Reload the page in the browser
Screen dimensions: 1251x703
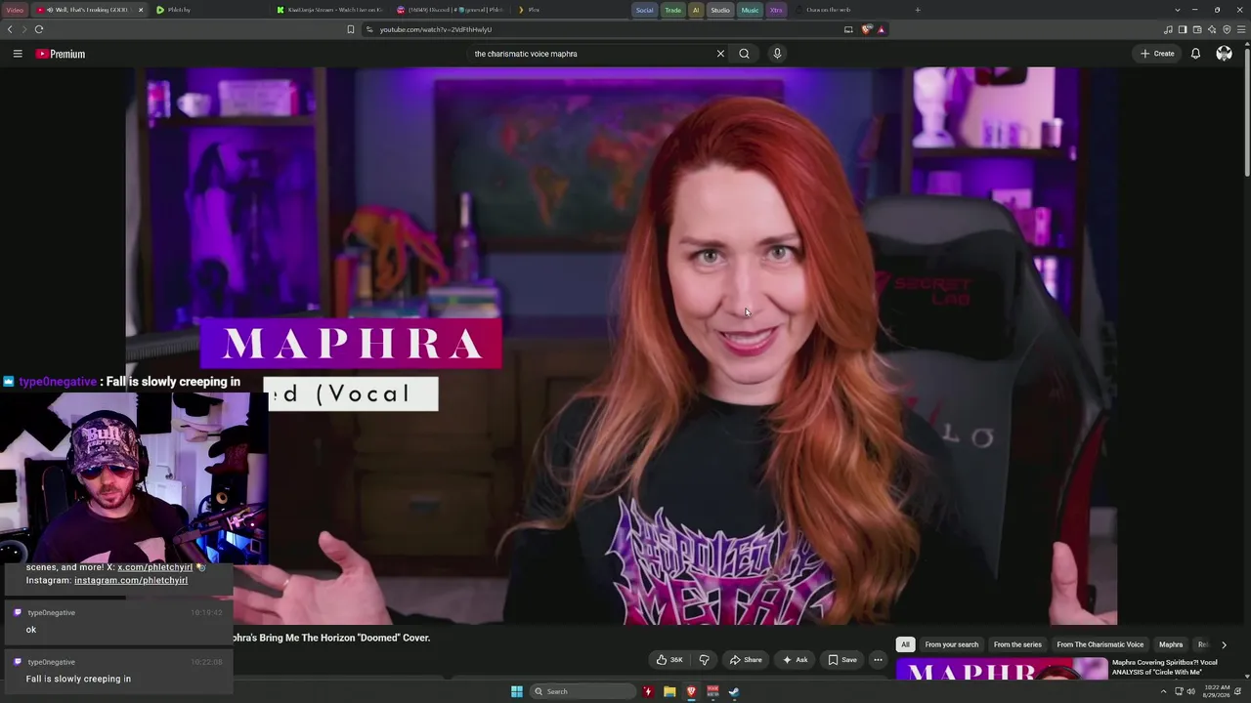tap(39, 29)
